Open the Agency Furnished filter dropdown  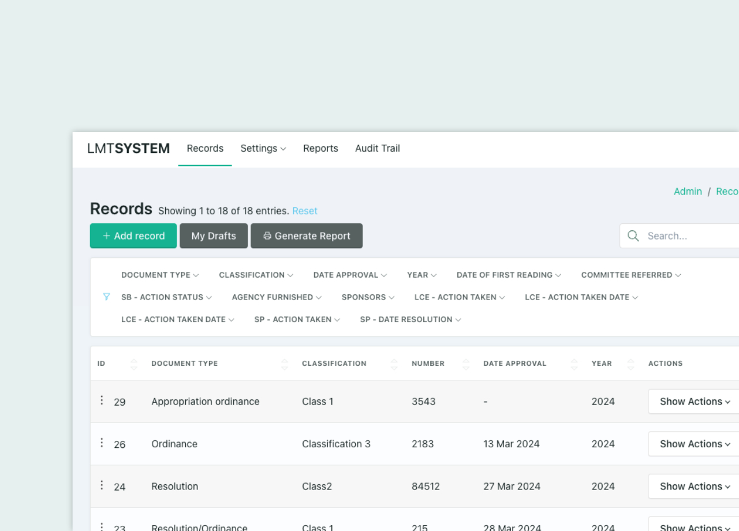[277, 297]
